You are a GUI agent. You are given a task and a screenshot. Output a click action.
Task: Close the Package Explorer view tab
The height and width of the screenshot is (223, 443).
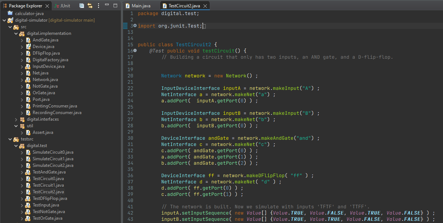(47, 6)
